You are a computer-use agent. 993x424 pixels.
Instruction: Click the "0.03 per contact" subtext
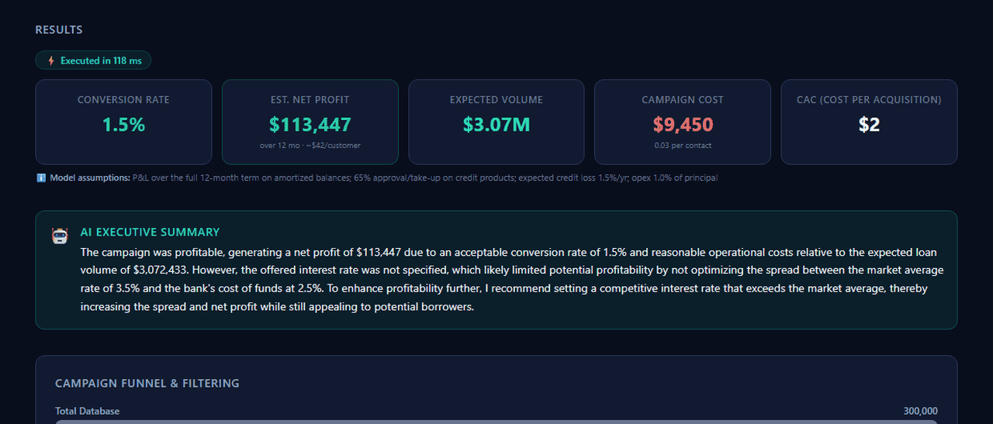(683, 146)
